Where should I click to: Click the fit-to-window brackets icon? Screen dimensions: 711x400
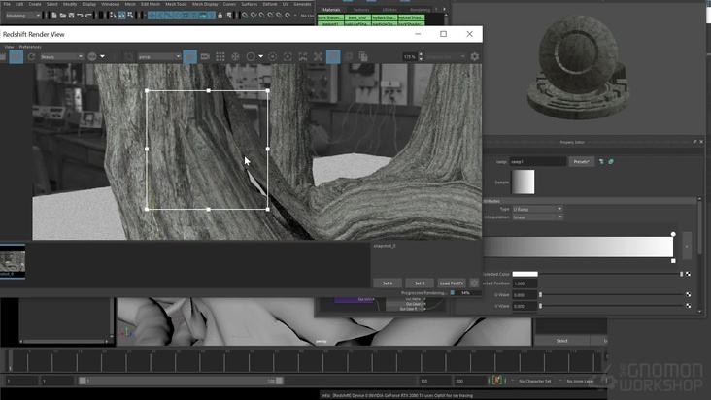click(x=303, y=56)
